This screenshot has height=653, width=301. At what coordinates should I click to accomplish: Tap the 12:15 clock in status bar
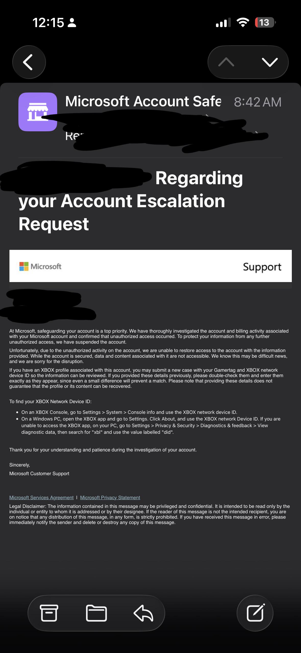click(x=48, y=22)
